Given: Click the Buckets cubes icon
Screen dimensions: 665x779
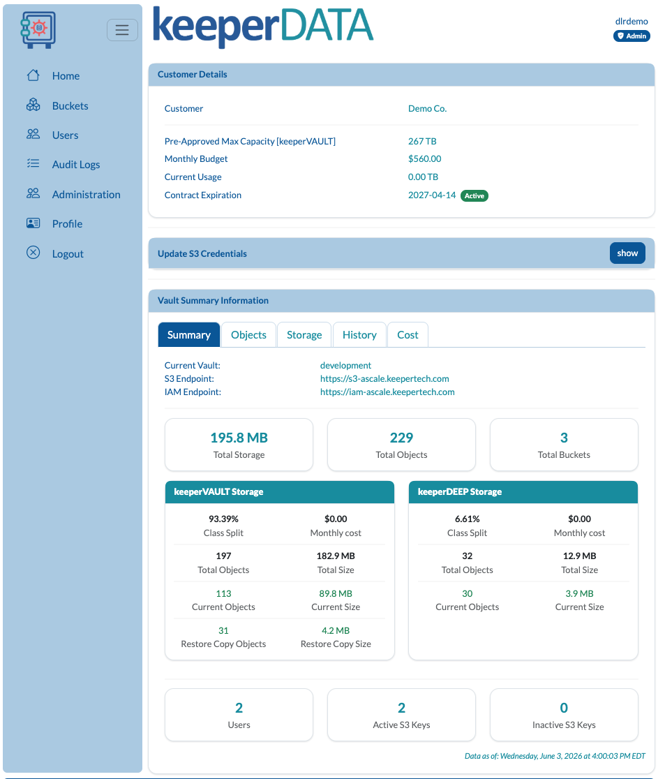Looking at the screenshot, I should click(33, 105).
